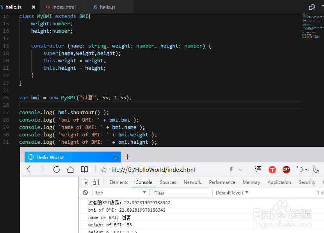Click the browser back arrow
324x233 pixels.
pyautogui.click(x=28, y=169)
